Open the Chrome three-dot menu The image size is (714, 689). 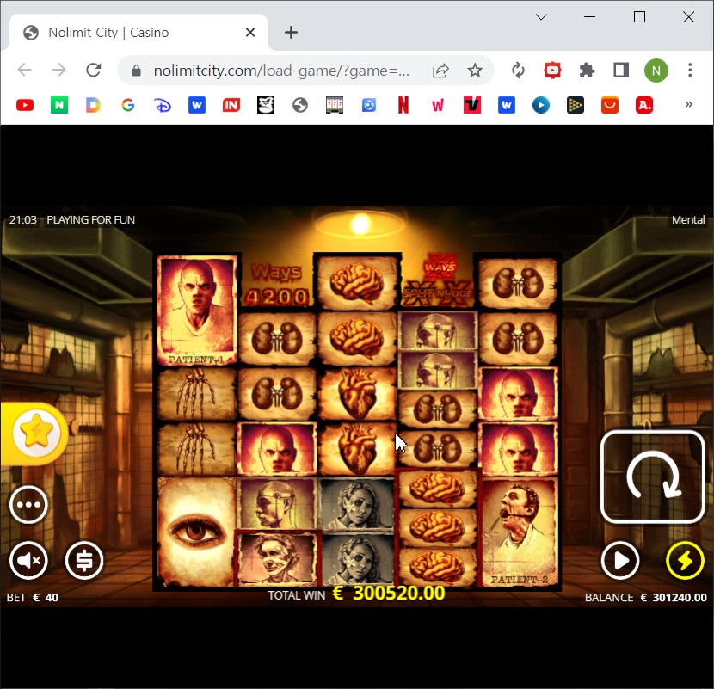point(690,71)
